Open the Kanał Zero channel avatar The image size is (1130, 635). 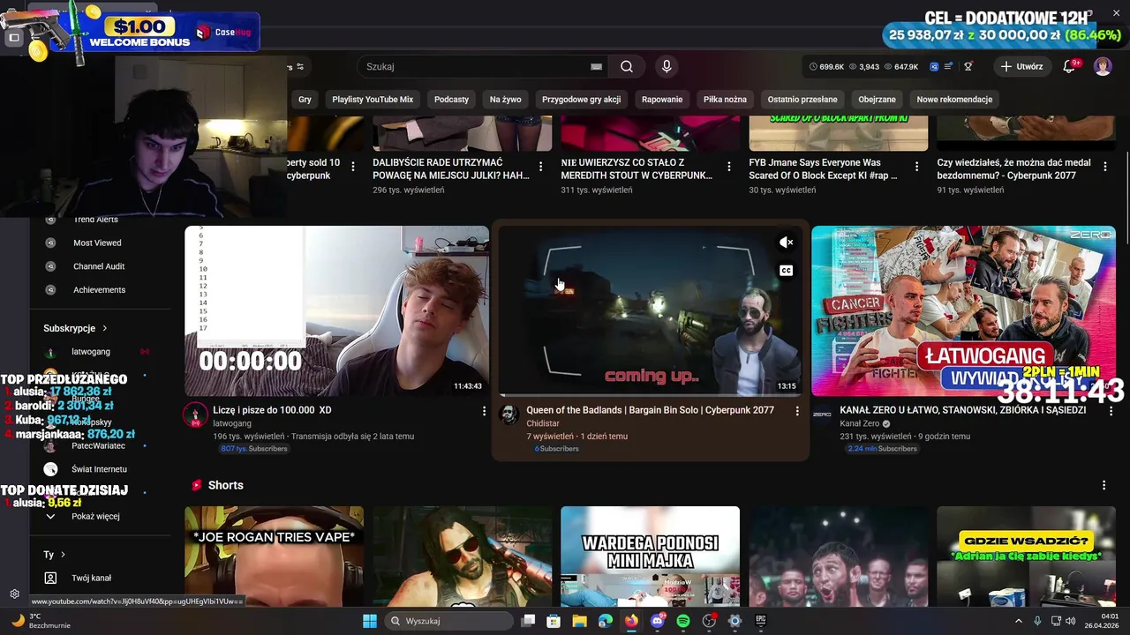tap(822, 415)
